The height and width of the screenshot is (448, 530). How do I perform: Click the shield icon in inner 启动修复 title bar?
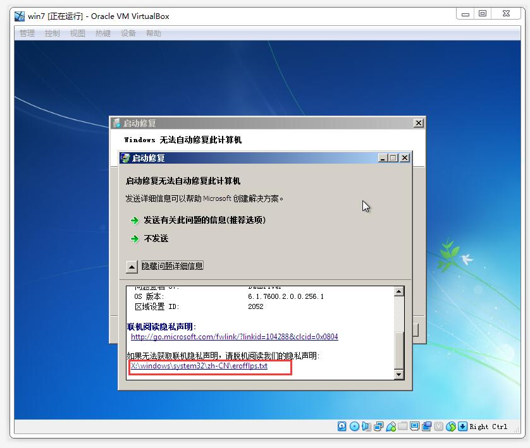125,158
